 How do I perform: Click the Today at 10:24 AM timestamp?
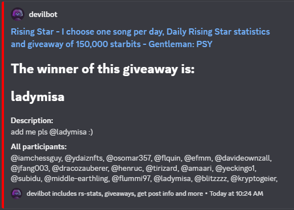(237, 194)
